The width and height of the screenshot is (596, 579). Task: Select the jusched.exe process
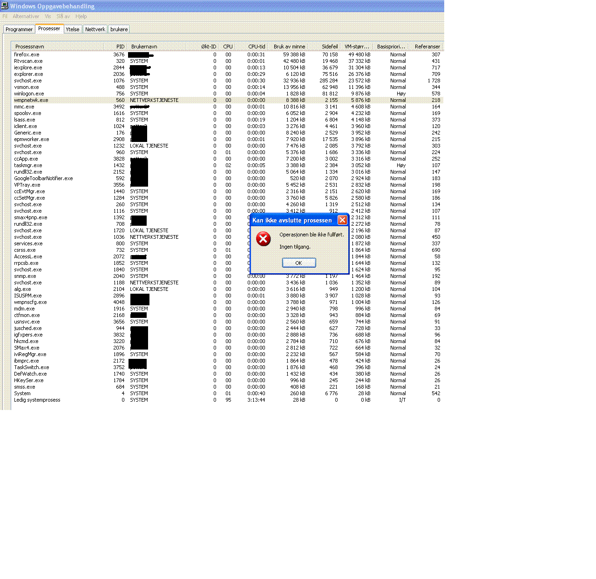[227, 328]
